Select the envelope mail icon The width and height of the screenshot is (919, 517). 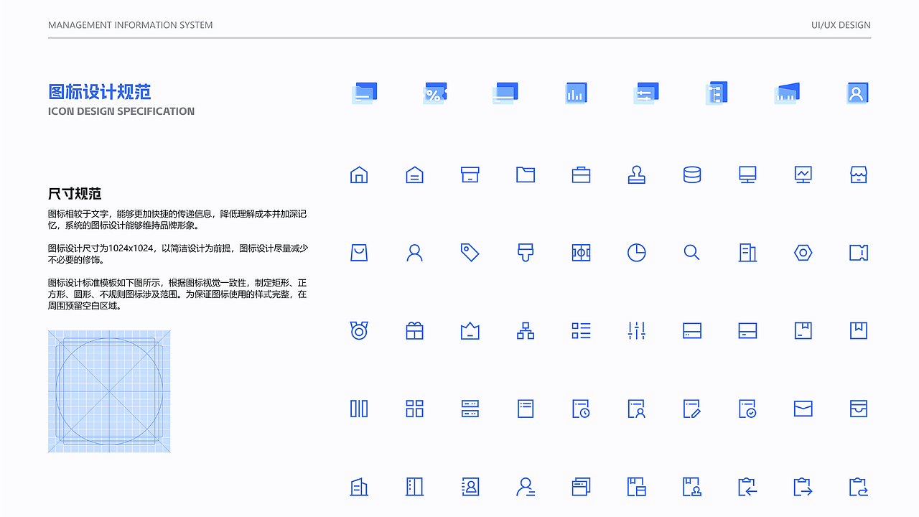tap(803, 409)
